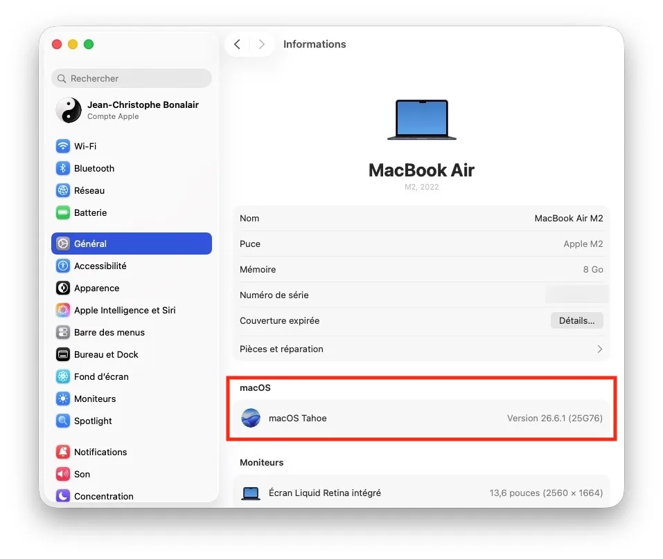Image resolution: width=663 pixels, height=559 pixels.
Task: Open Batterie label in the sidebar
Action: click(91, 213)
